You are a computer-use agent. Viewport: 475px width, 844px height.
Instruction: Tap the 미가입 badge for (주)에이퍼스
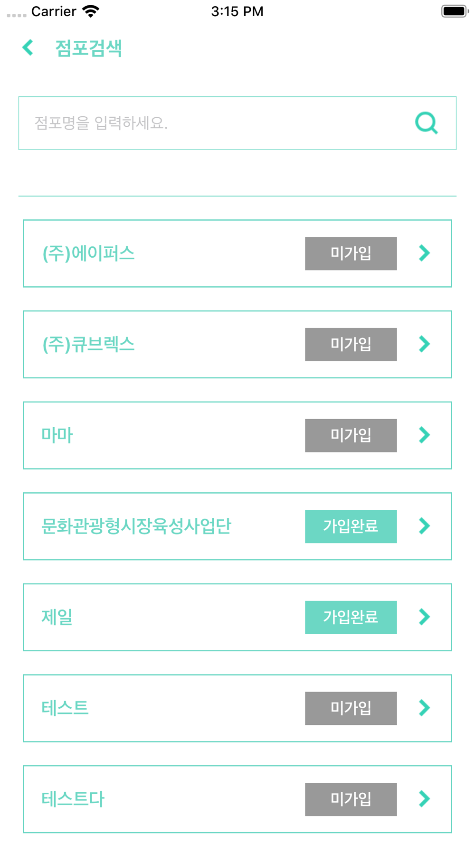click(351, 253)
